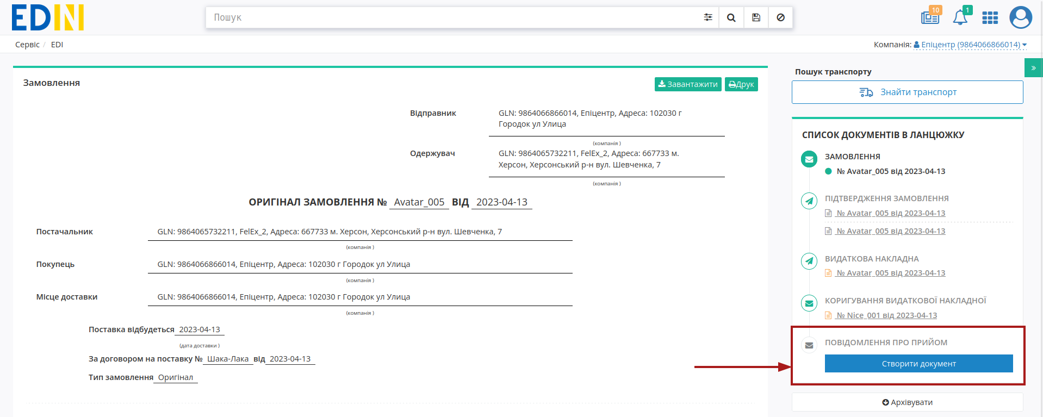Open search filter settings icon

click(x=707, y=17)
